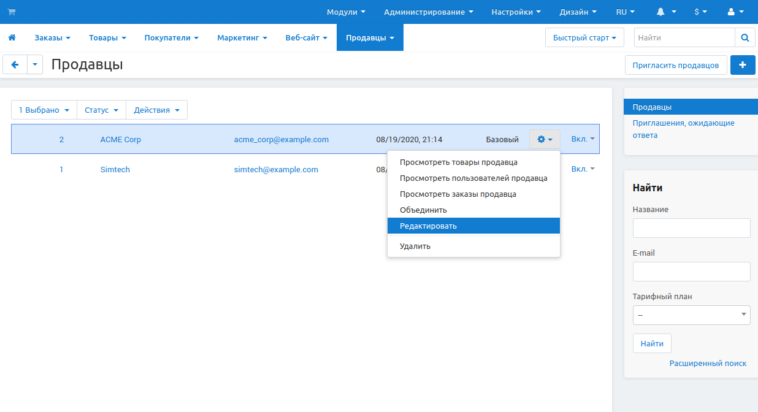The width and height of the screenshot is (758, 412).
Task: Click the Название search input field
Action: click(691, 228)
